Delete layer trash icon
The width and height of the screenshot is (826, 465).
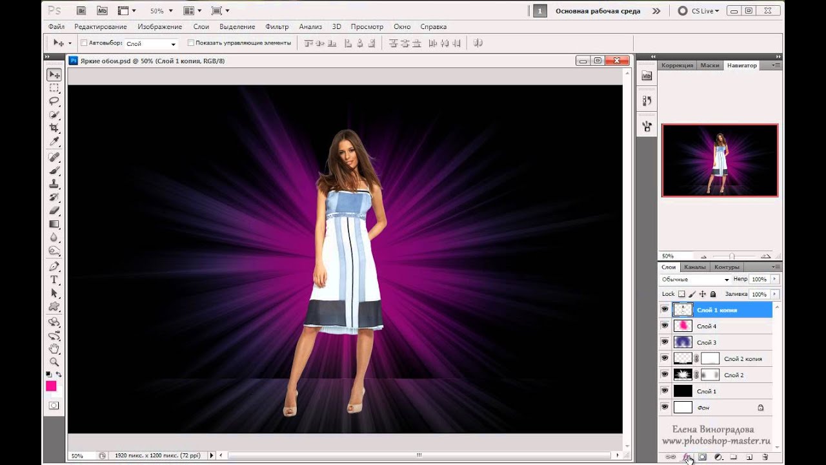765,457
